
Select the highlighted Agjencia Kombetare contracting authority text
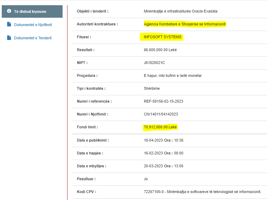coord(185,24)
